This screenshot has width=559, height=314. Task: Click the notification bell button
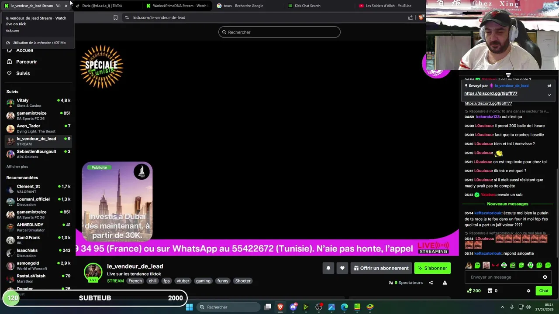(x=328, y=268)
